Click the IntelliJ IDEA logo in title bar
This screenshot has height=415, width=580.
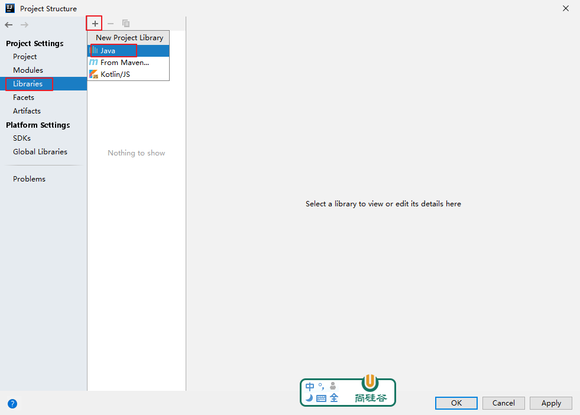(x=10, y=8)
